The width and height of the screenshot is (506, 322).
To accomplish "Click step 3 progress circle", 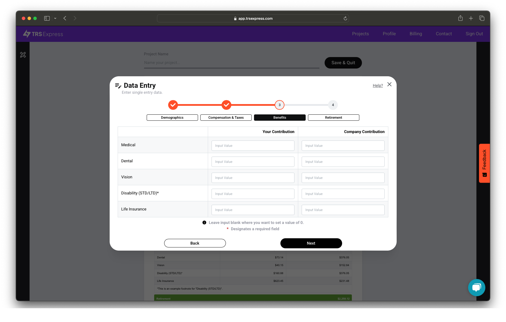I will click(x=280, y=105).
